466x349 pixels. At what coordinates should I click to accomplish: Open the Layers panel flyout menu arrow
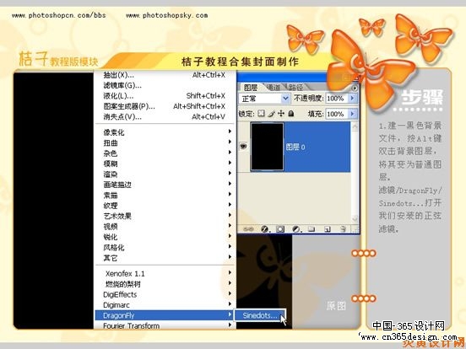tap(355, 89)
